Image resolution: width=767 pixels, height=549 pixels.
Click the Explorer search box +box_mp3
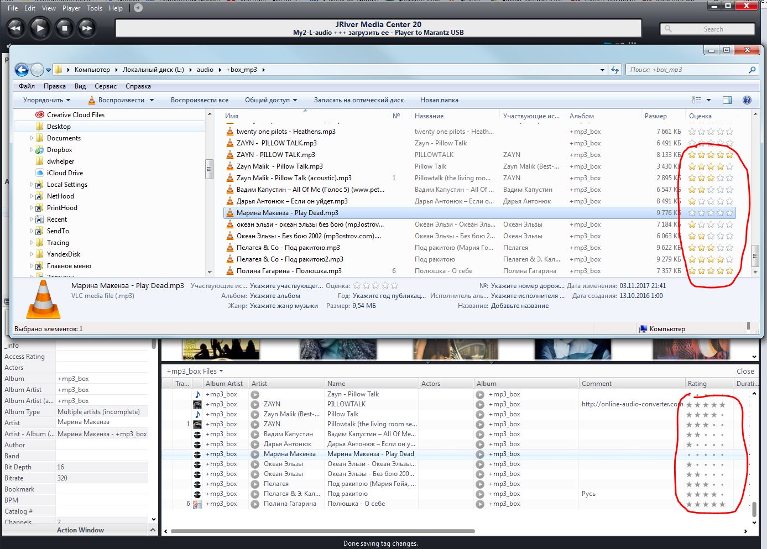pyautogui.click(x=691, y=70)
